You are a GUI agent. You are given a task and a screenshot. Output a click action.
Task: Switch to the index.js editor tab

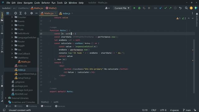66,13
